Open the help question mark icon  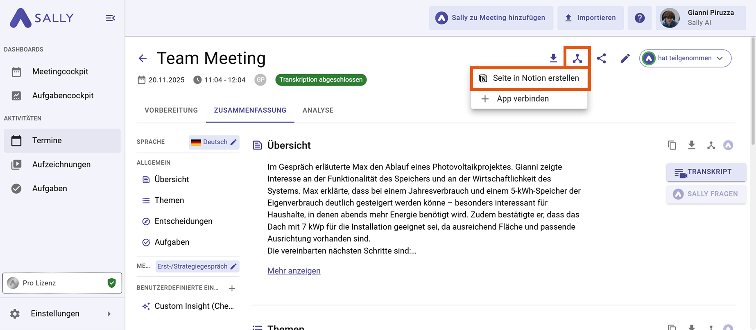tap(640, 18)
